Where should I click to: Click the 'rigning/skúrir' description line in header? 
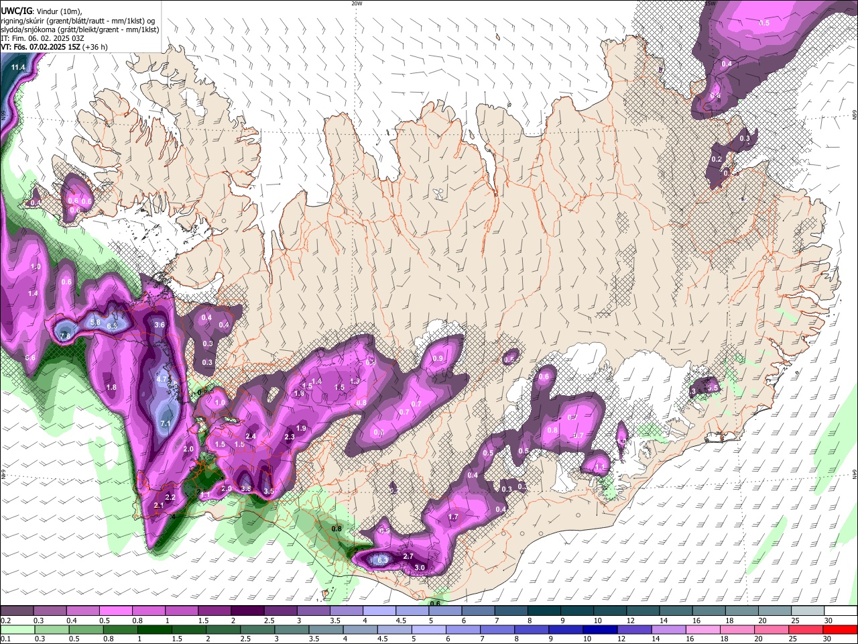(77, 20)
